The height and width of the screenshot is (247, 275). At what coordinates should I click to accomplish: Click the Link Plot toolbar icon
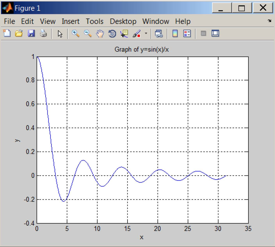click(x=159, y=33)
